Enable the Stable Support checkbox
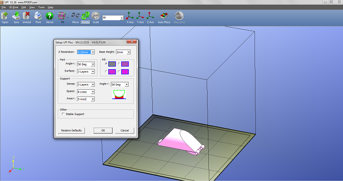This screenshot has height=181, width=343. (63, 114)
